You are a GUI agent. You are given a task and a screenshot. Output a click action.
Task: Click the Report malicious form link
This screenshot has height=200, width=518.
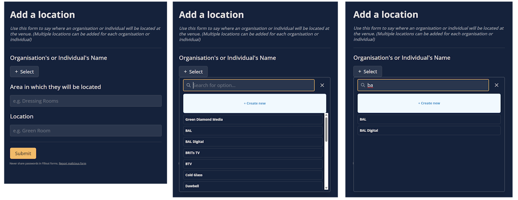[x=73, y=164]
